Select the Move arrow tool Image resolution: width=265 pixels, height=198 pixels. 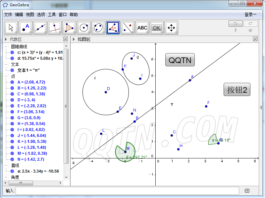click(x=11, y=28)
